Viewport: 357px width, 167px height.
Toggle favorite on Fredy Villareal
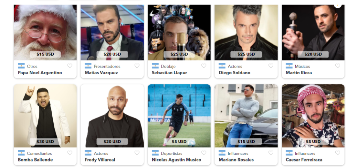137,153
